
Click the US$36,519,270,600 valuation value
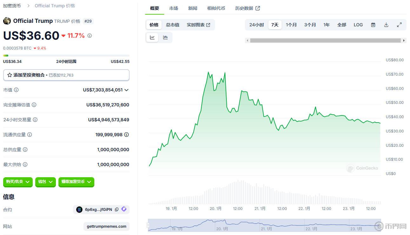[x=108, y=105]
